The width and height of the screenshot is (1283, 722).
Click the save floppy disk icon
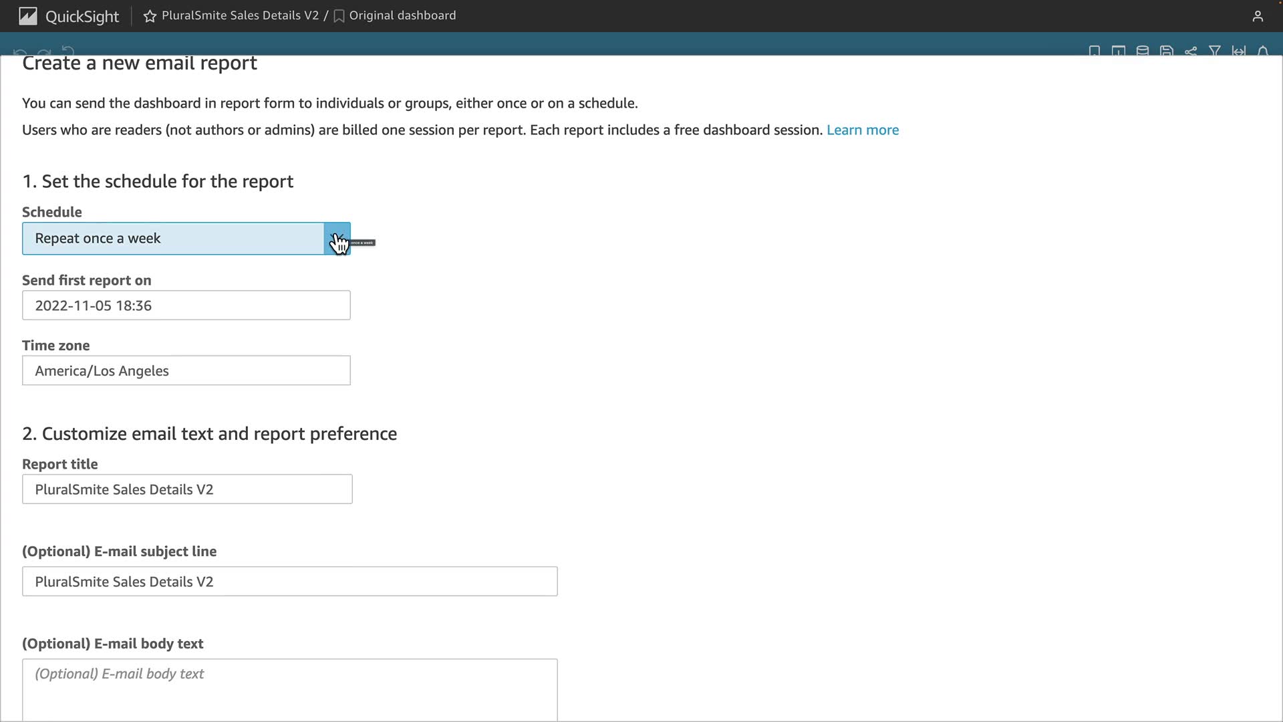tap(1167, 51)
